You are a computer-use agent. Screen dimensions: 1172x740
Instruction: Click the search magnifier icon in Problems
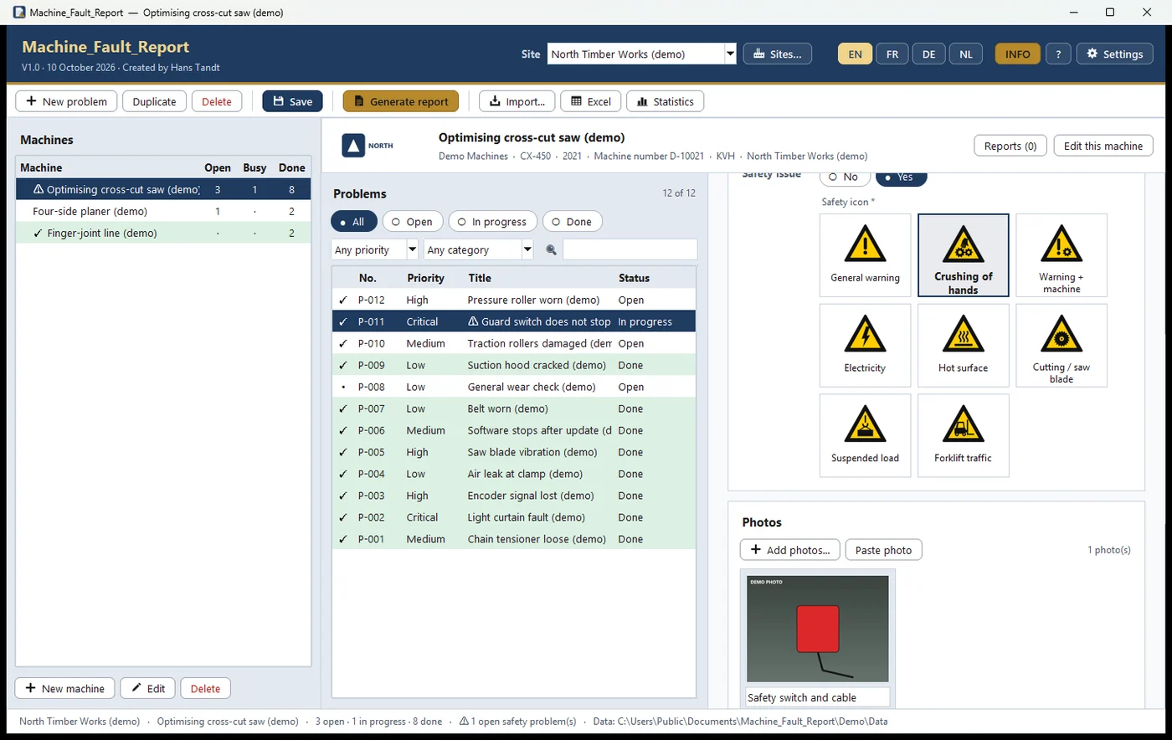point(551,249)
